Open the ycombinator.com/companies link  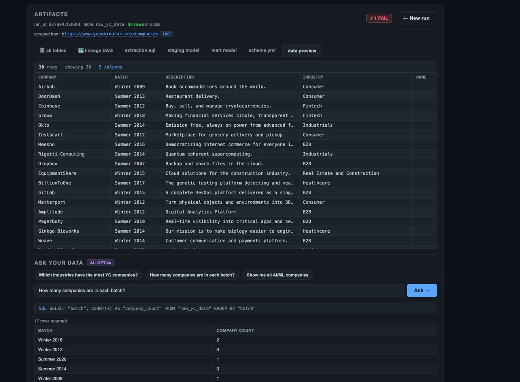click(x=110, y=34)
